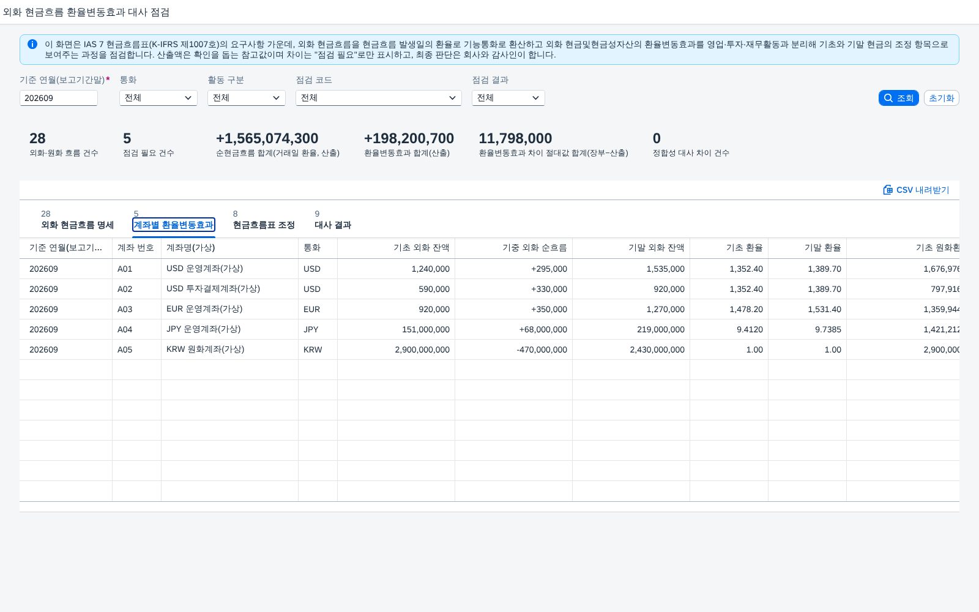
Task: Click the 계좌 번호 column header
Action: tap(136, 248)
